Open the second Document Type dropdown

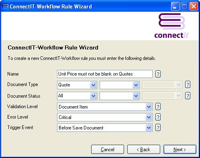(x=136, y=85)
